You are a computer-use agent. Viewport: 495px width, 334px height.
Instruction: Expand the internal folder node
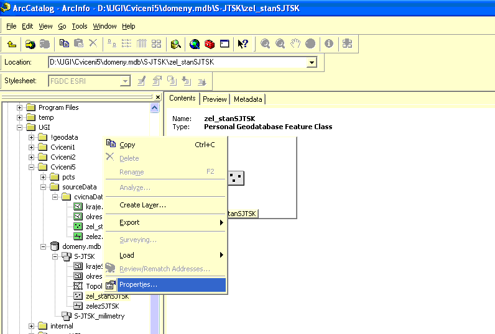tap(31, 326)
